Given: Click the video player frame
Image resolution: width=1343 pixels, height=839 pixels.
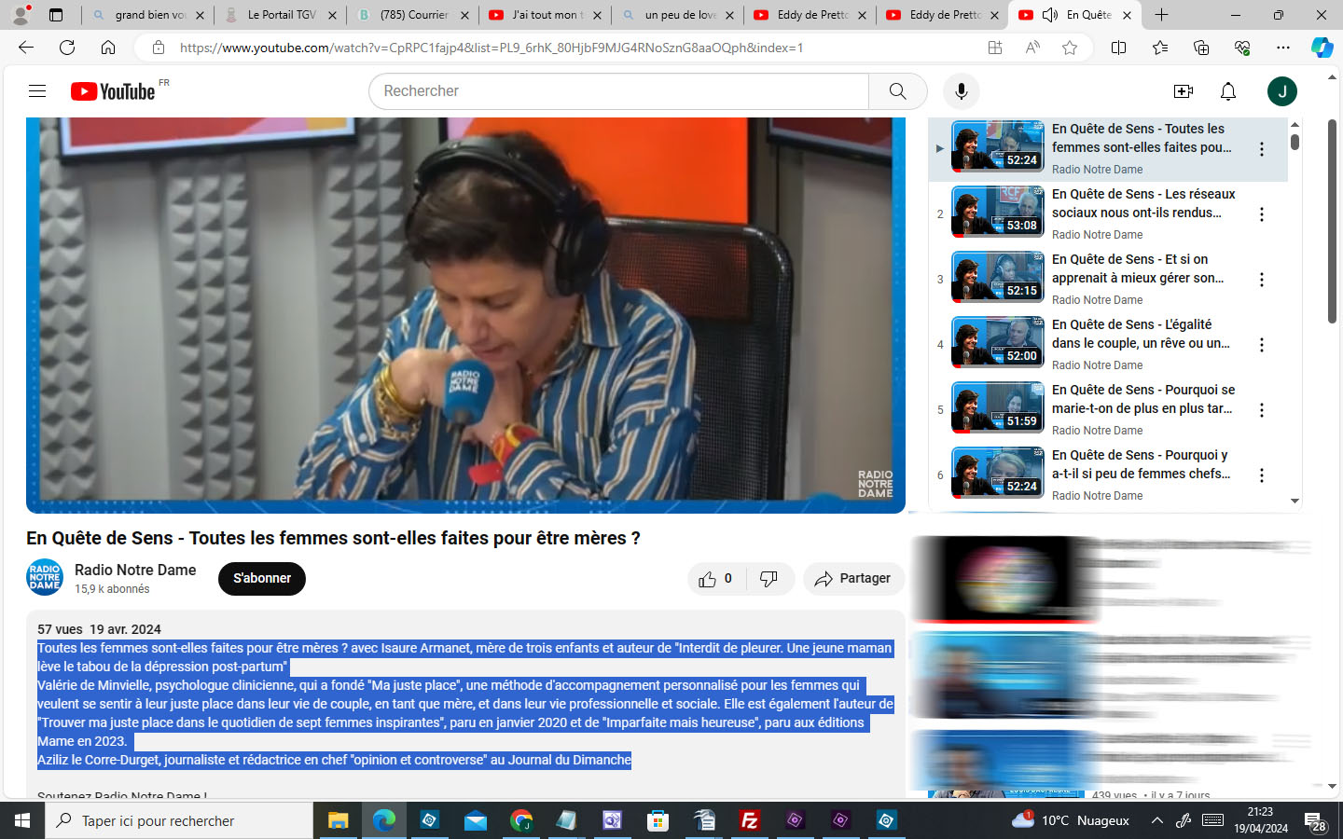Looking at the screenshot, I should click(465, 315).
